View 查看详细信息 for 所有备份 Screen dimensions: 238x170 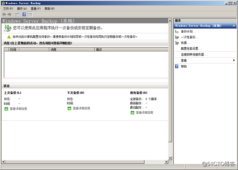[x=145, y=112]
